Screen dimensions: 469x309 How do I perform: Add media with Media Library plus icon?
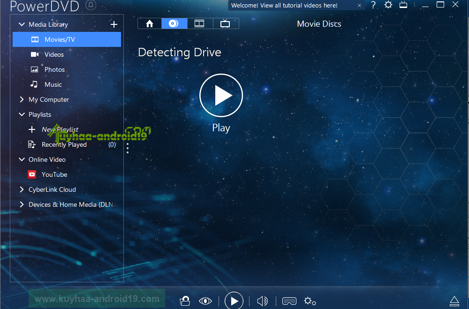pyautogui.click(x=113, y=24)
